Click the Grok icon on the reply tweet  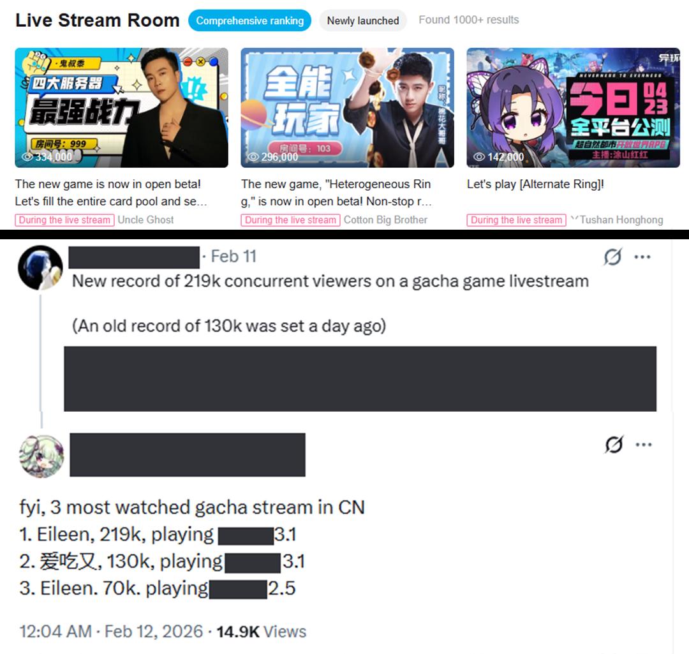614,444
